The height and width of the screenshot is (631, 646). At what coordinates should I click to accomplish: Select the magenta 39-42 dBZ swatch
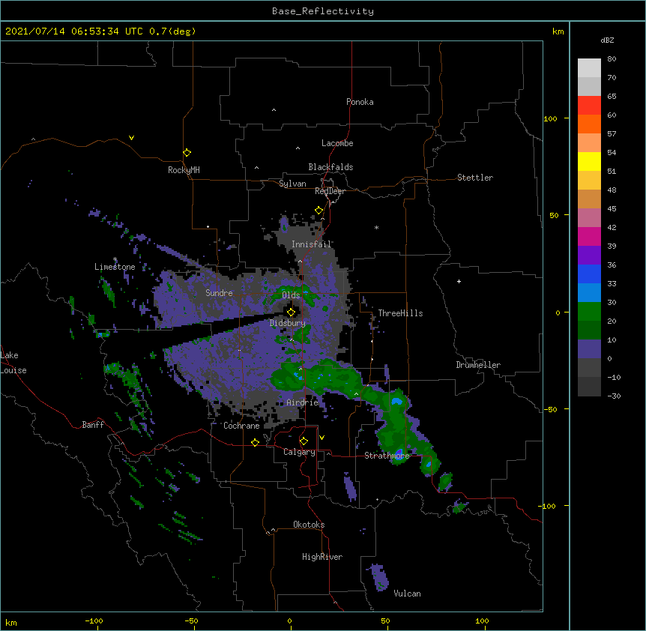pos(589,236)
